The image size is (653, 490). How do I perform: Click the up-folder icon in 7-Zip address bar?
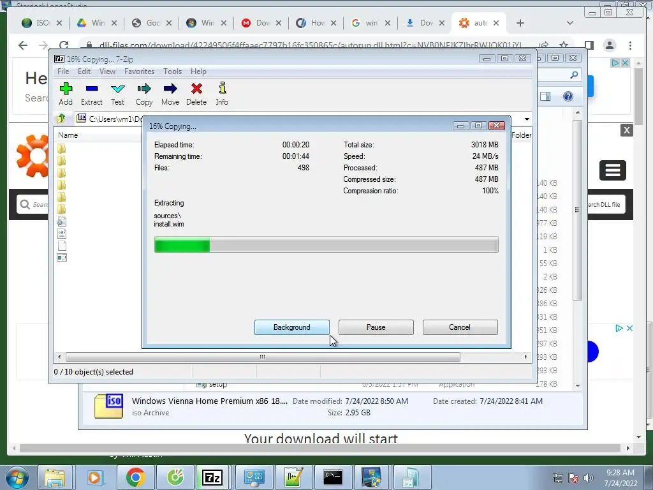(61, 119)
